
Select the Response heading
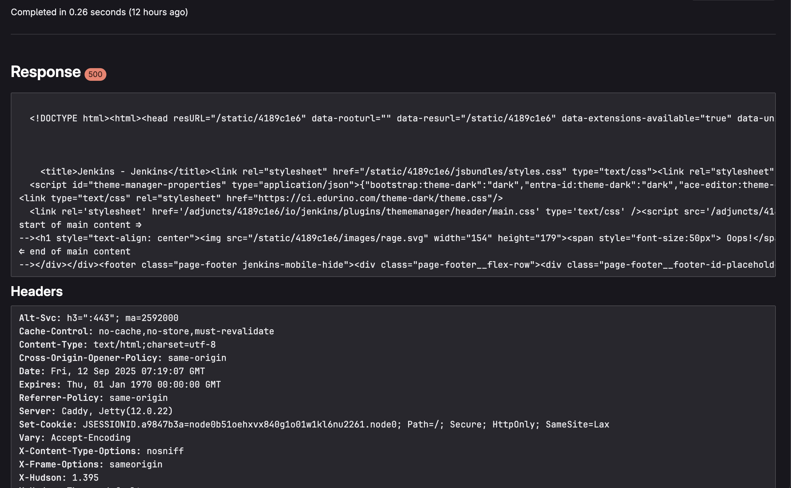(x=46, y=72)
